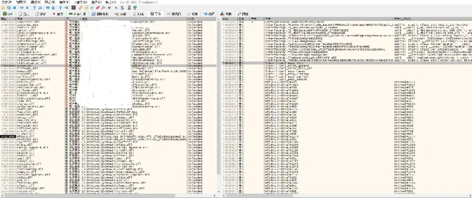The width and height of the screenshot is (472, 198).
Task: Switch to the References tab with magnifier
Action: coord(192,14)
